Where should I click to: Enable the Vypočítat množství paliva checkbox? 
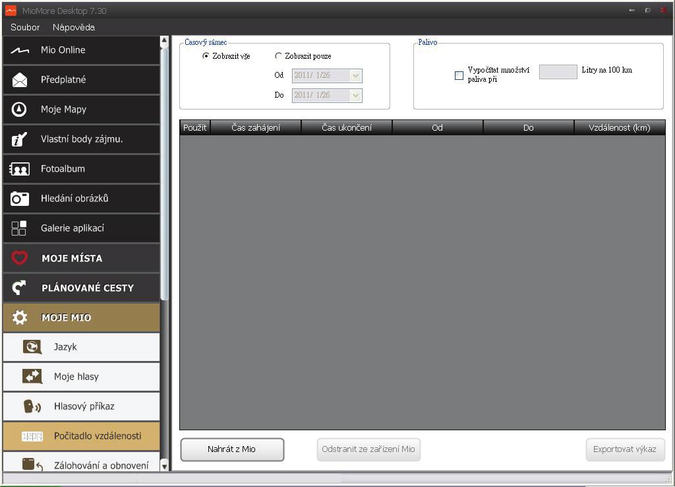[x=459, y=76]
